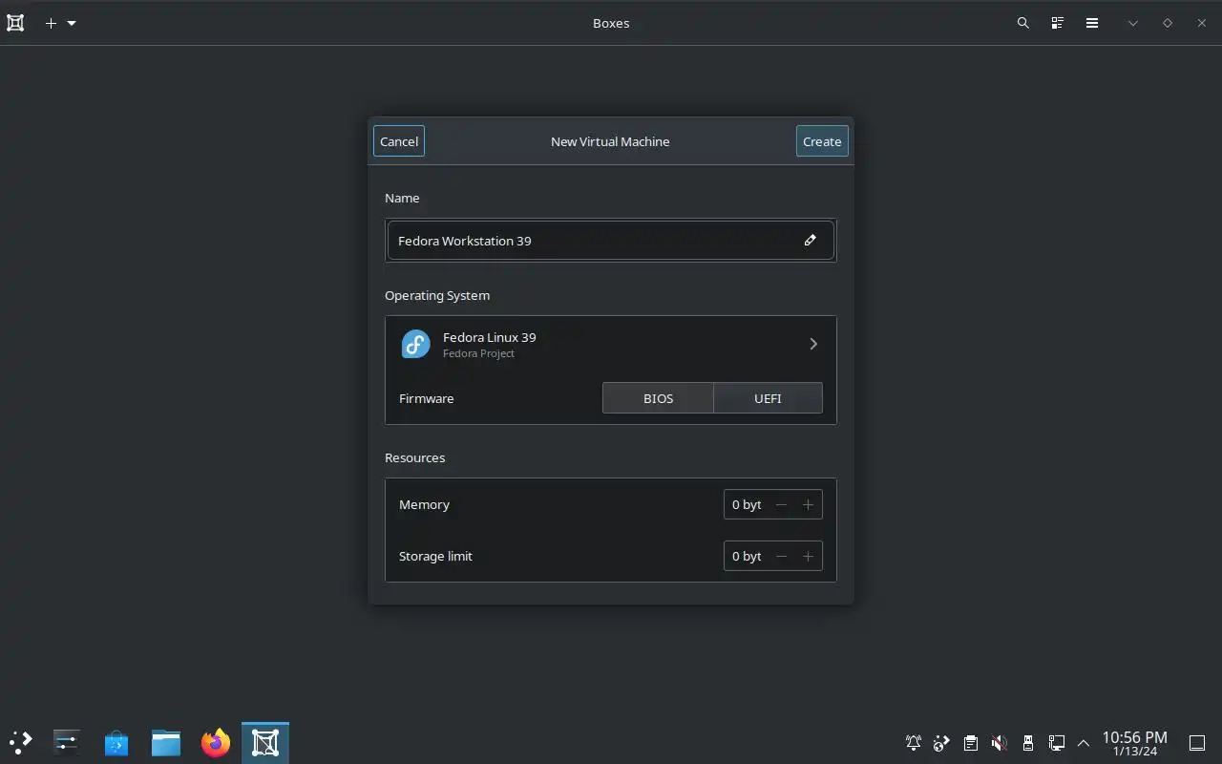
Task: Click the name field 'Fedora Workstation 39'
Action: [611, 241]
